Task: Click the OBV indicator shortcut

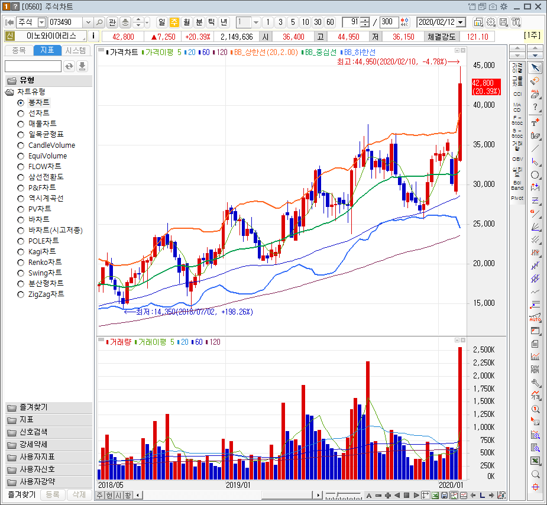Action: pos(517,159)
